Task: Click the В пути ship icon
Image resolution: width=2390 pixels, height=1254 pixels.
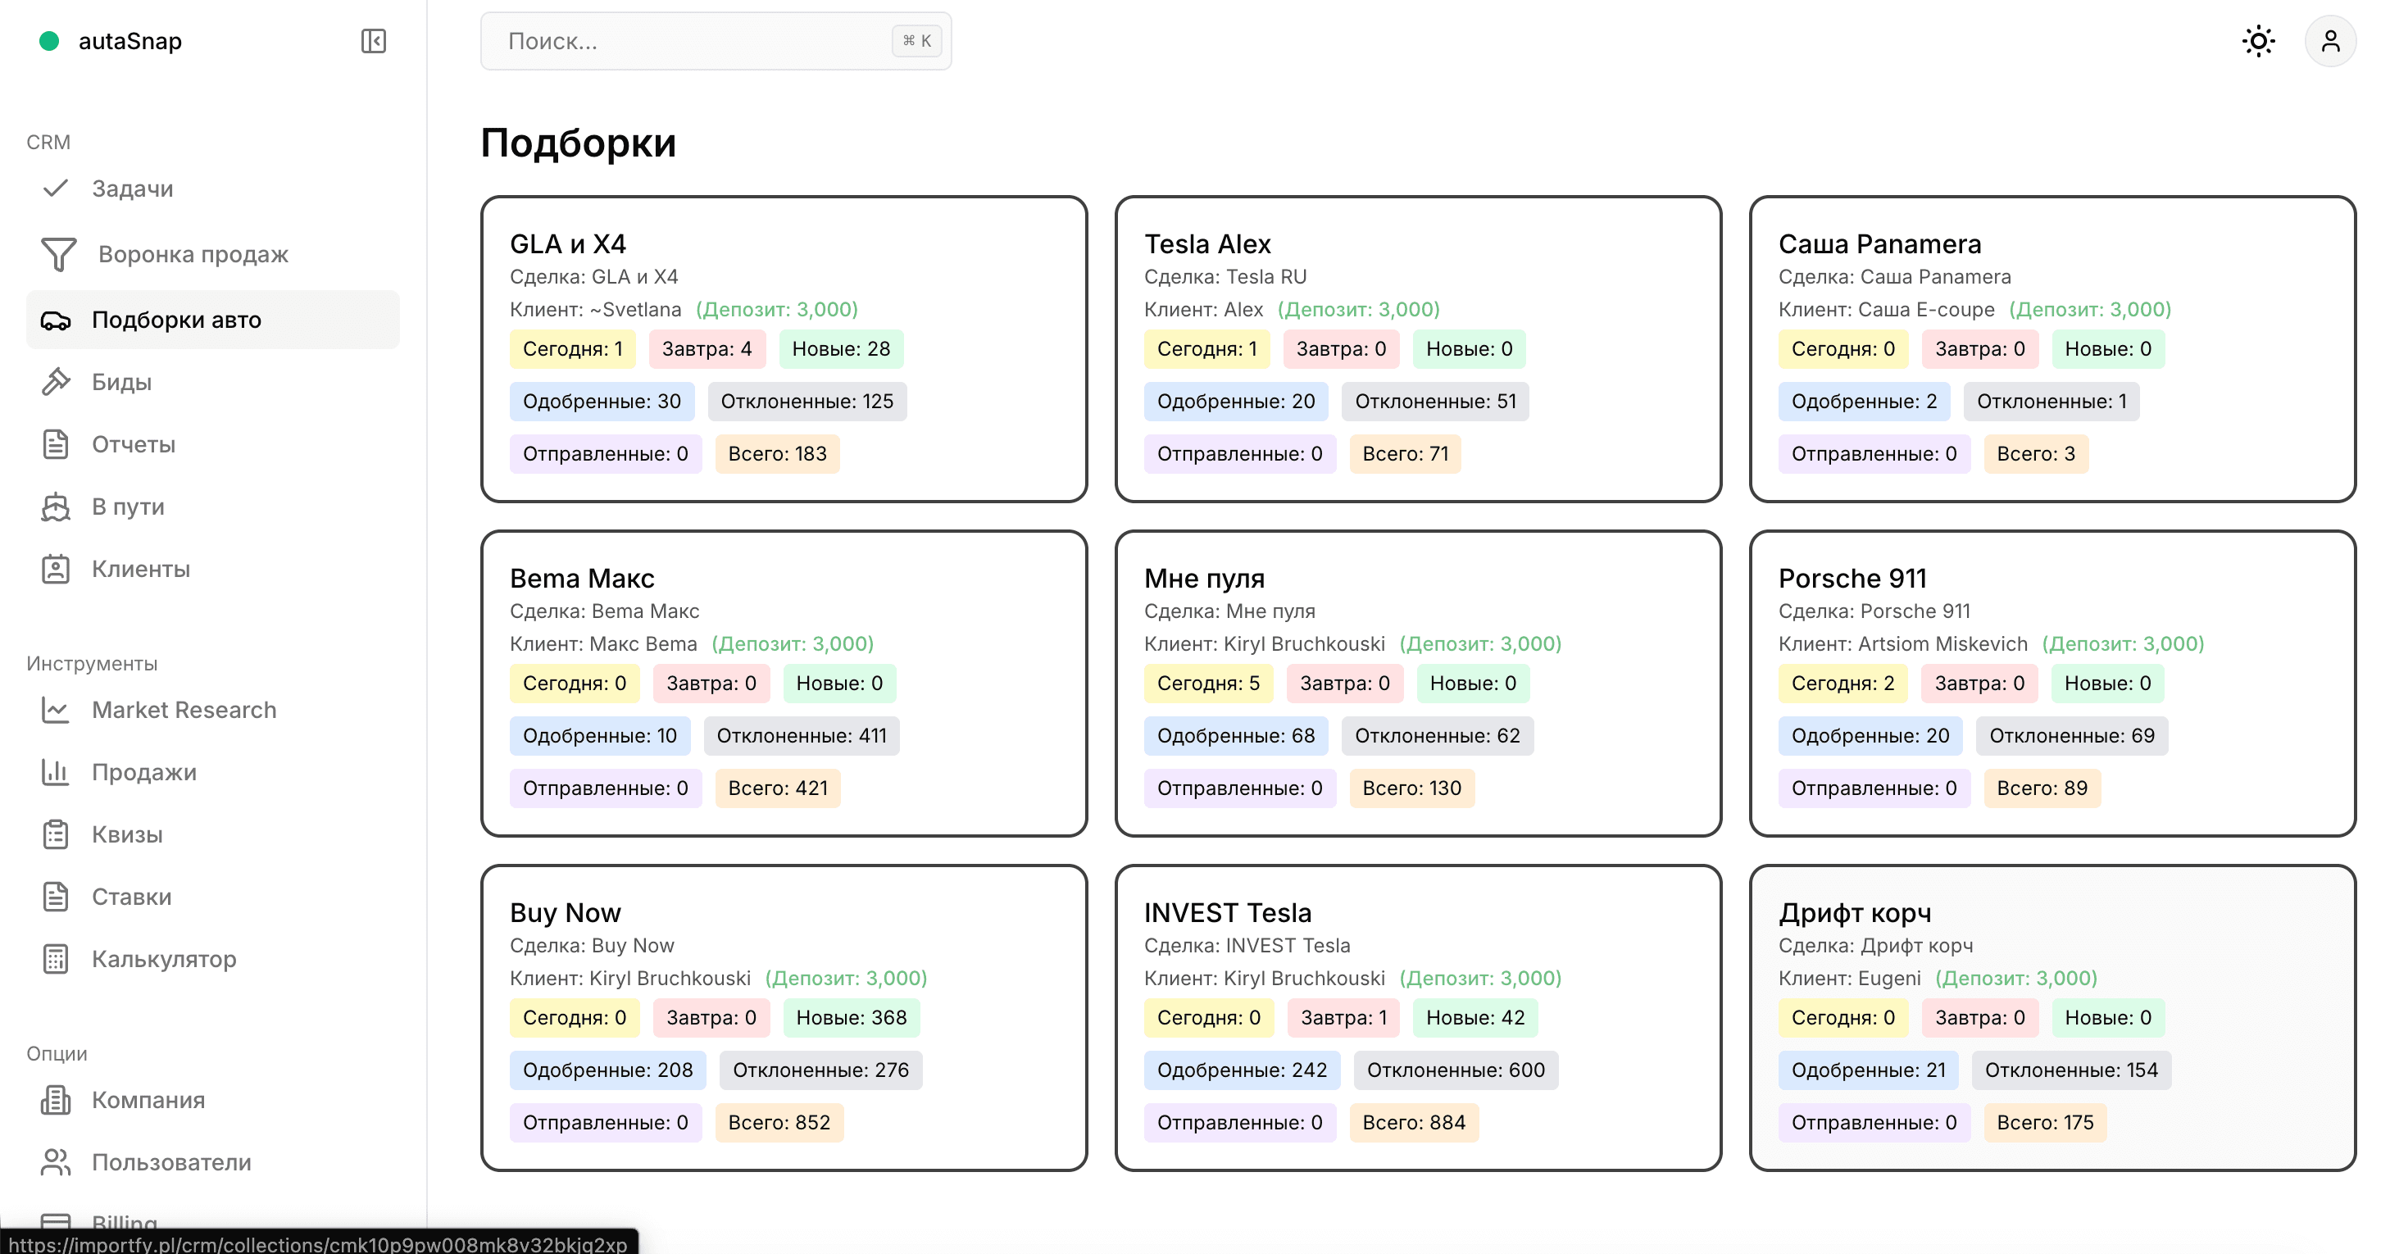Action: (56, 507)
